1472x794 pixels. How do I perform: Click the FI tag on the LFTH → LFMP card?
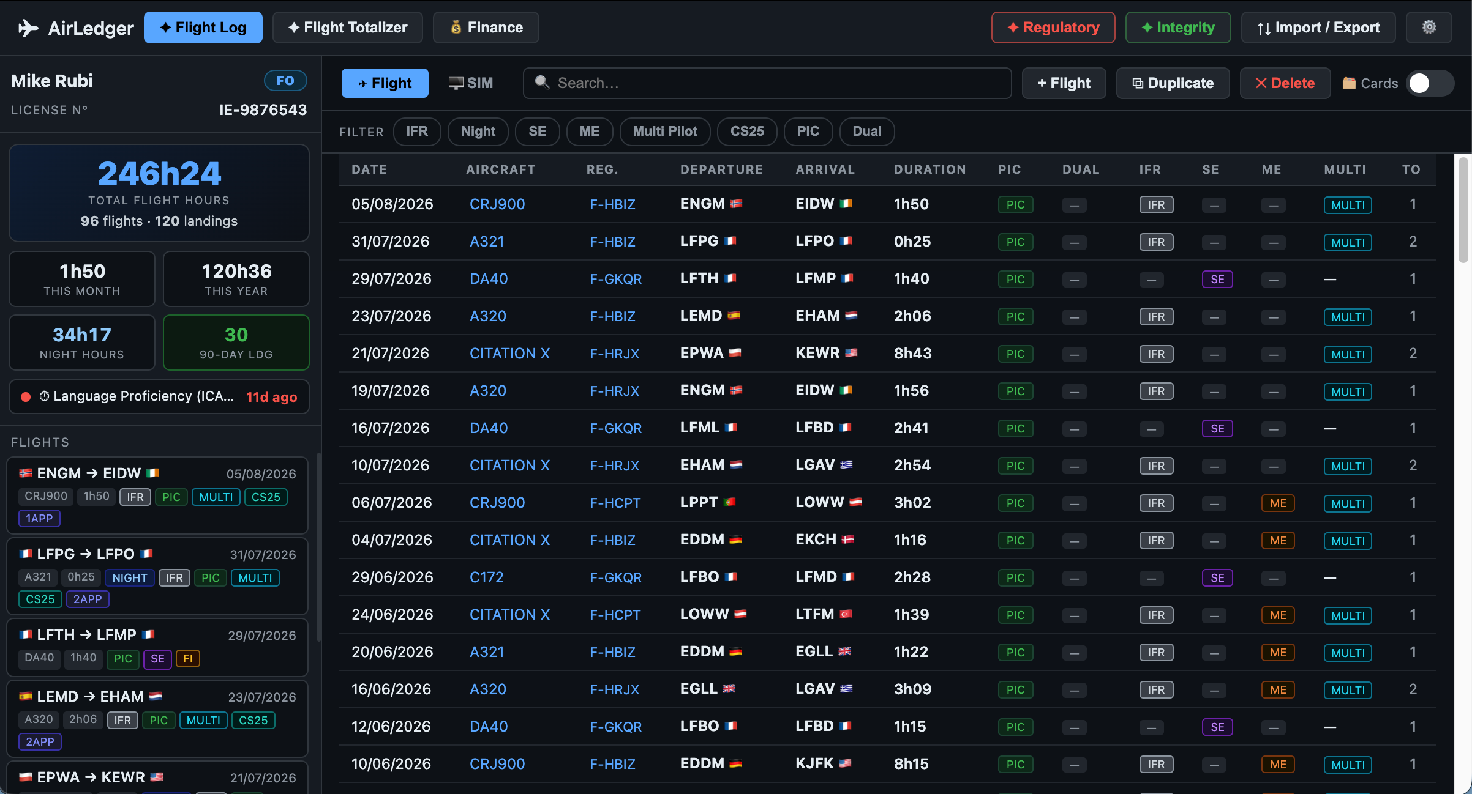point(188,658)
